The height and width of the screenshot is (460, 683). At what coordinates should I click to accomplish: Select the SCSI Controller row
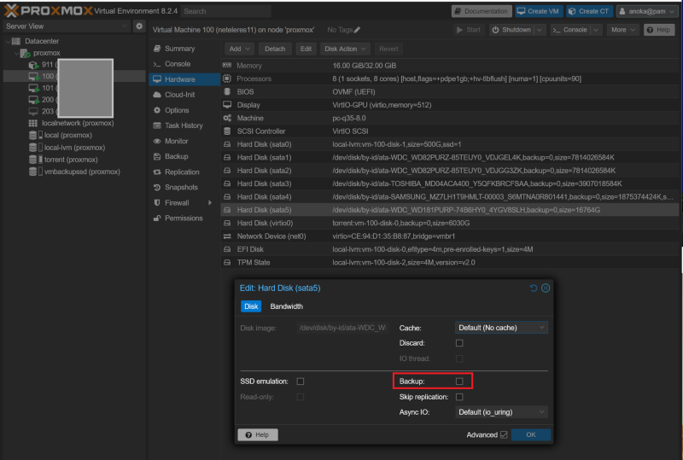(452, 131)
